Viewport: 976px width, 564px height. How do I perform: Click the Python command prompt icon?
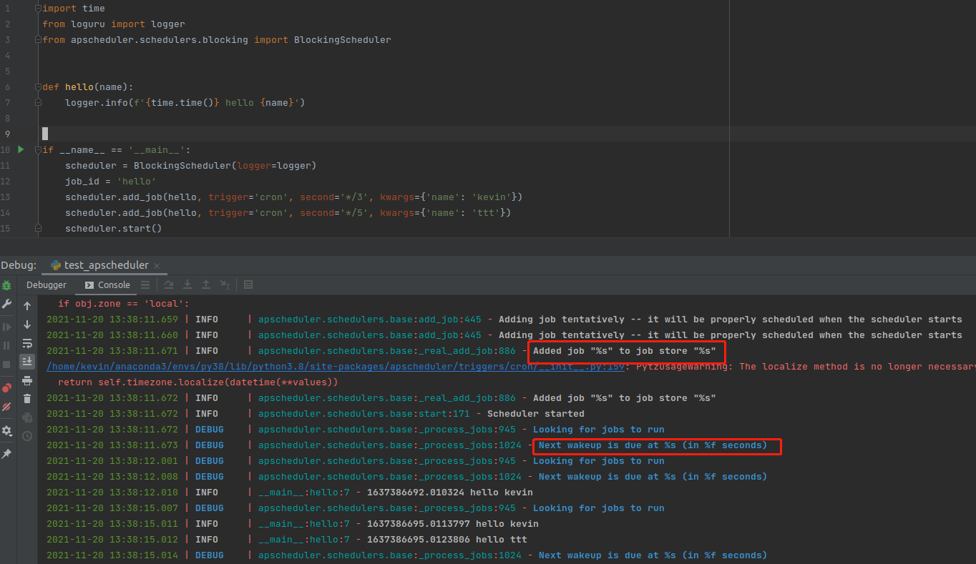coord(27,417)
